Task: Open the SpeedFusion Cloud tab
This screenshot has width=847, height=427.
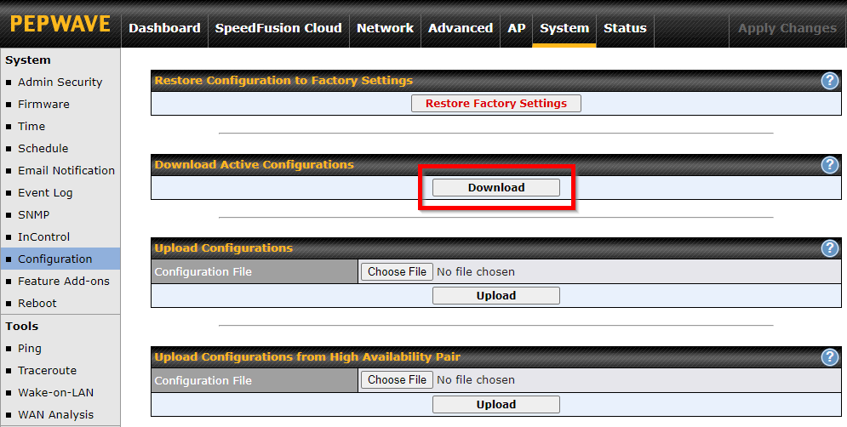Action: point(278,28)
